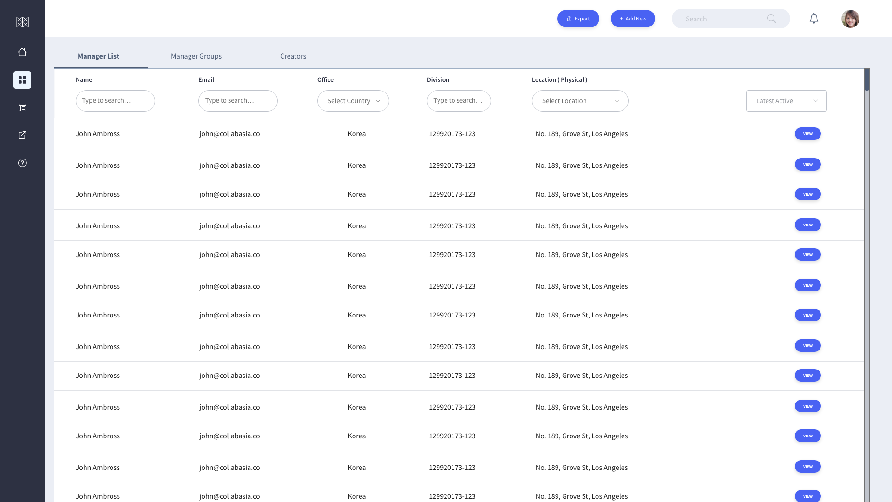892x502 pixels.
Task: Expand the Select Location dropdown
Action: 580,101
